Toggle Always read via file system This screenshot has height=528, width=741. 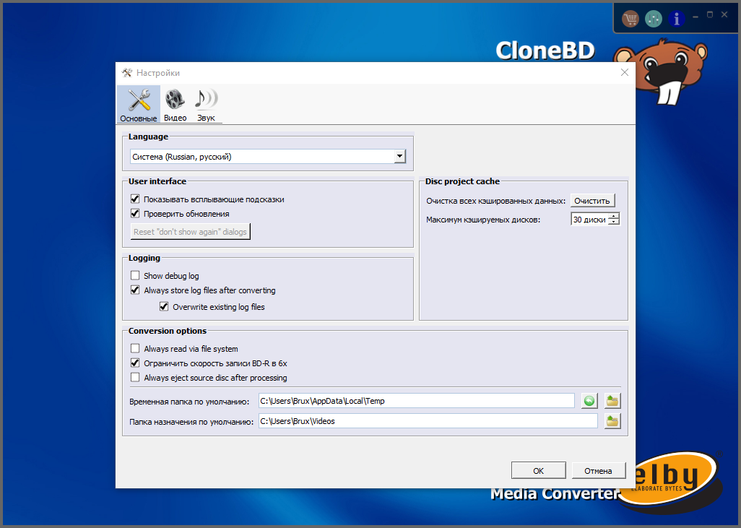coord(135,348)
